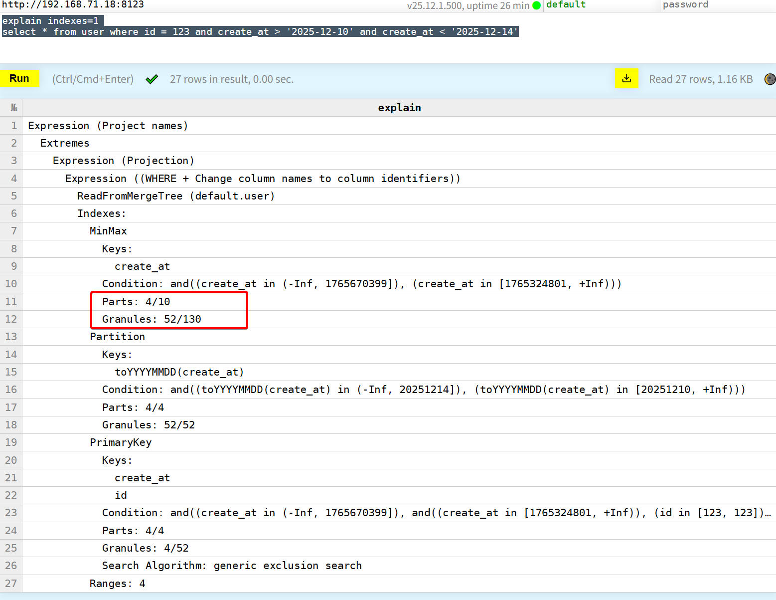The width and height of the screenshot is (776, 600).
Task: Click the green server status dot
Action: (536, 5)
